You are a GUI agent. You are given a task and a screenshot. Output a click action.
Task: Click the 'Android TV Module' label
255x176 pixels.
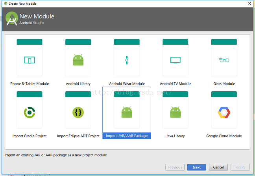176,83
